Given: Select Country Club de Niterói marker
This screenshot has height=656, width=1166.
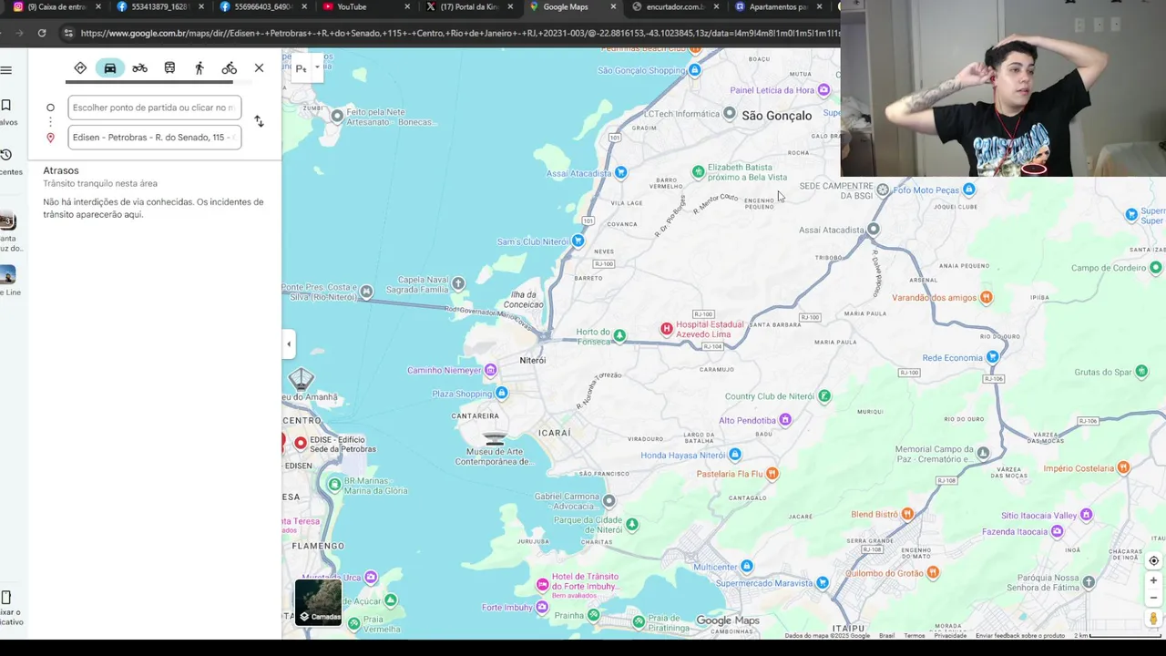Looking at the screenshot, I should click(x=824, y=396).
